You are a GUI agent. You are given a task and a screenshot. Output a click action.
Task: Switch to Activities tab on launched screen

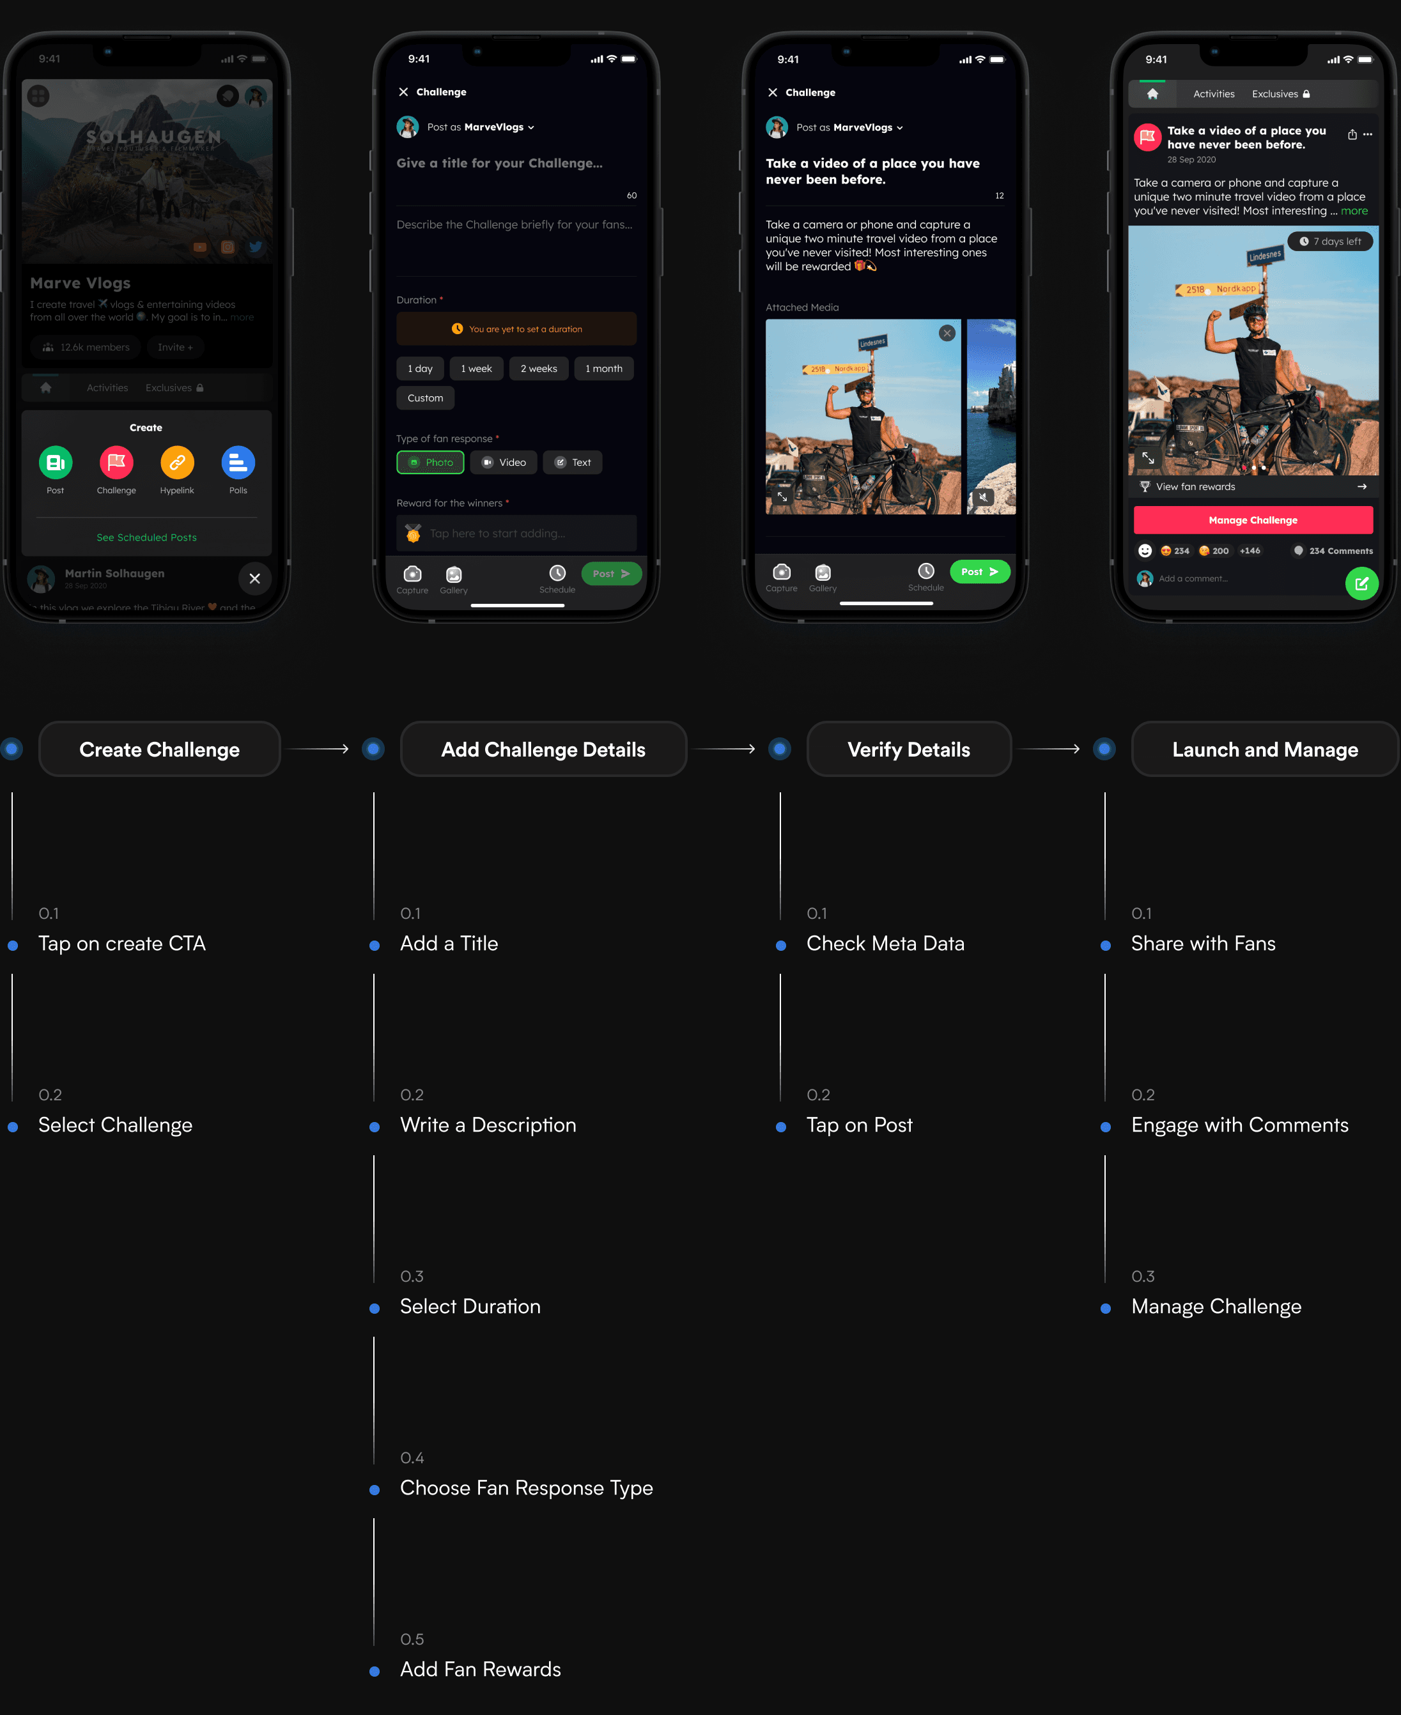click(1213, 95)
